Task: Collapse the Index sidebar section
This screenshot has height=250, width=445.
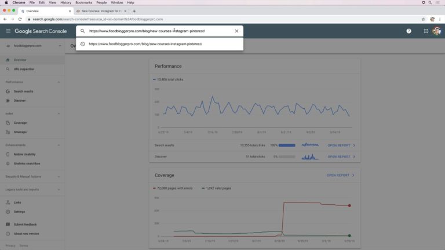Action: pos(59,113)
